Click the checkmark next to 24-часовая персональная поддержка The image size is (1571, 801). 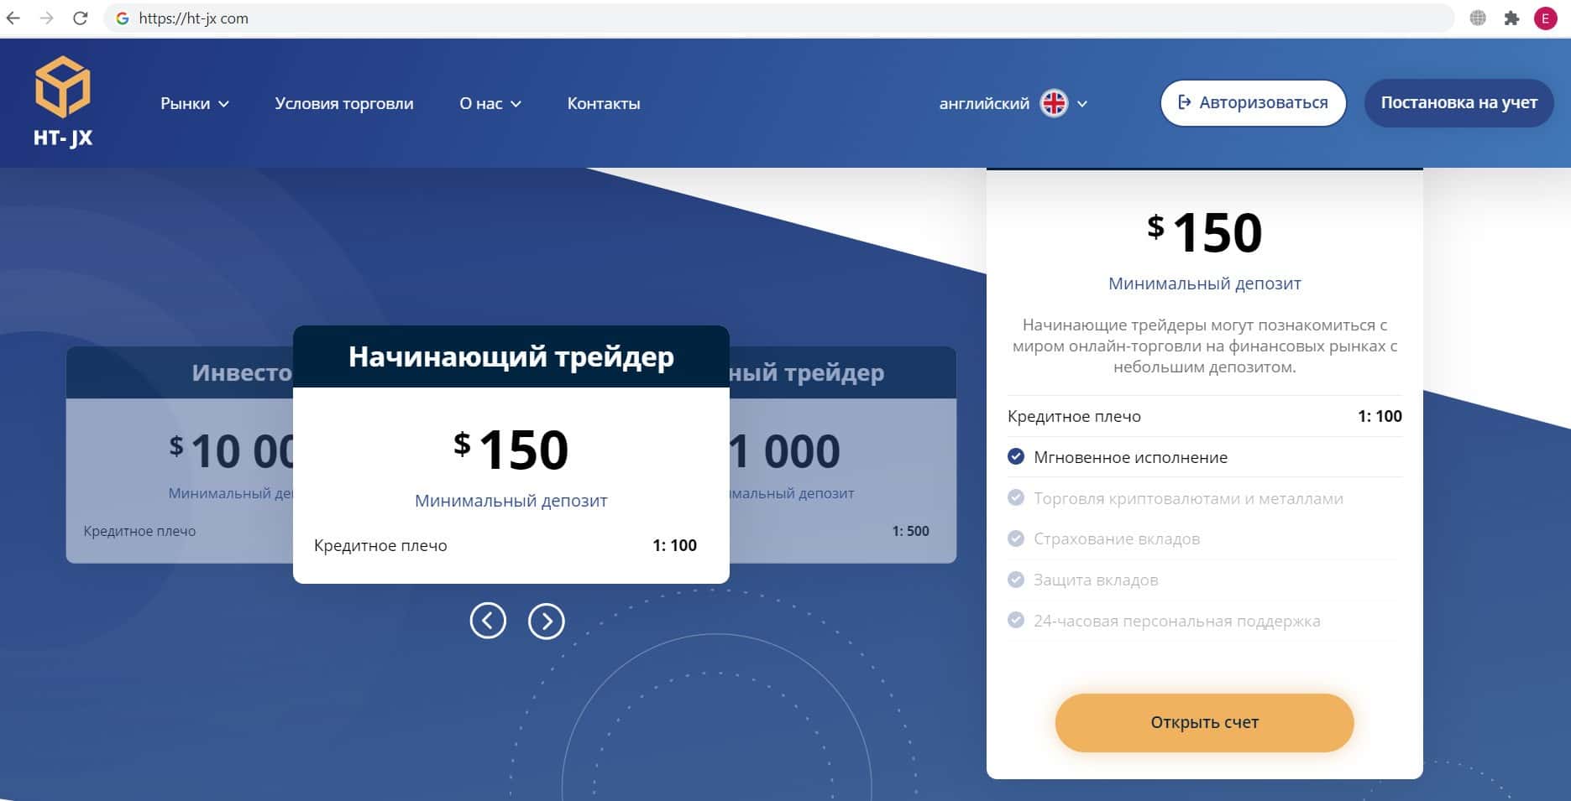[1016, 621]
